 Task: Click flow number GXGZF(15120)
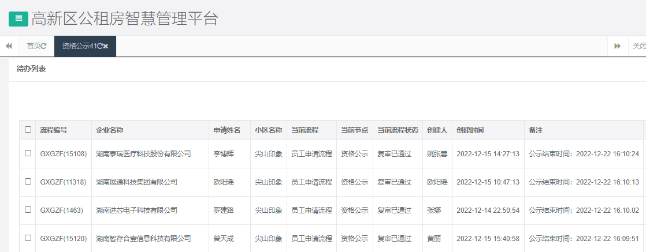(64, 238)
